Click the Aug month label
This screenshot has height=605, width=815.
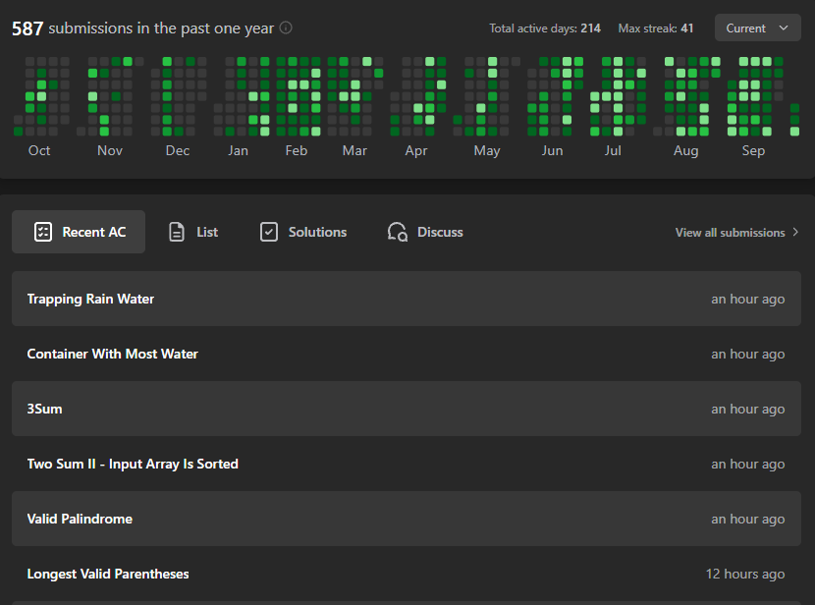tap(685, 151)
